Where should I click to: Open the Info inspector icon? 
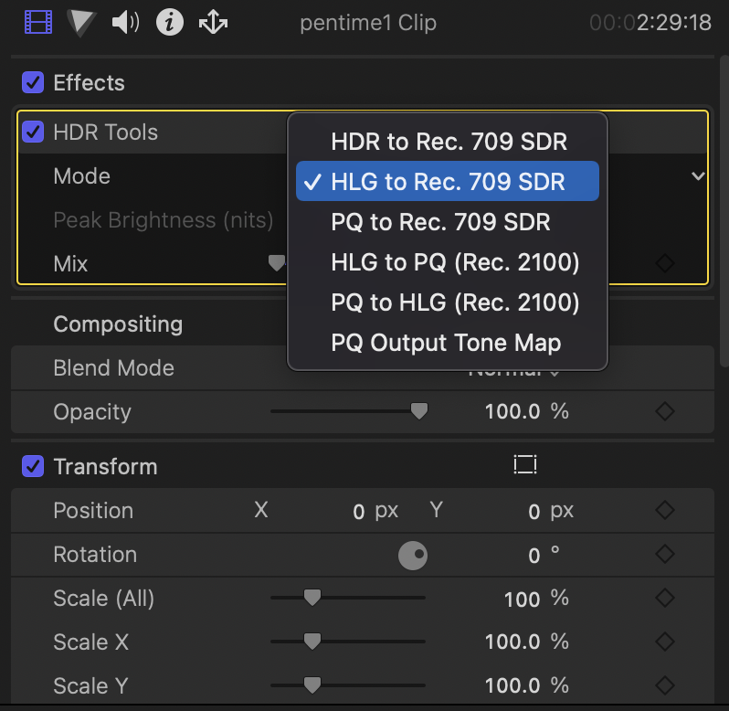click(x=170, y=22)
